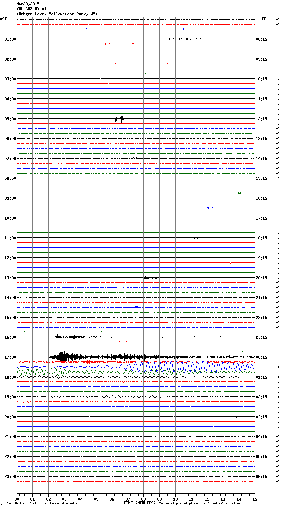
Task: Select the 14:15 UTC time label
Action: [x=261, y=159]
